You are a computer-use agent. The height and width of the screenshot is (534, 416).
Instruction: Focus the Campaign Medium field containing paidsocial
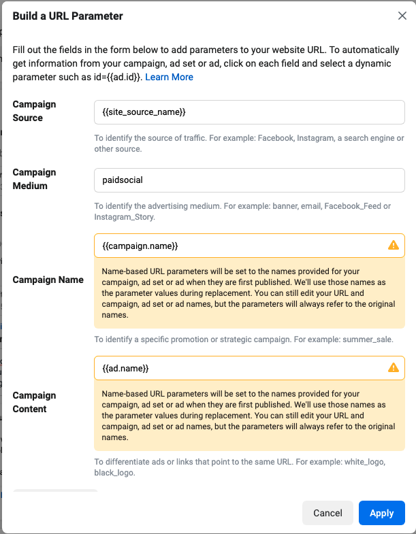click(249, 180)
